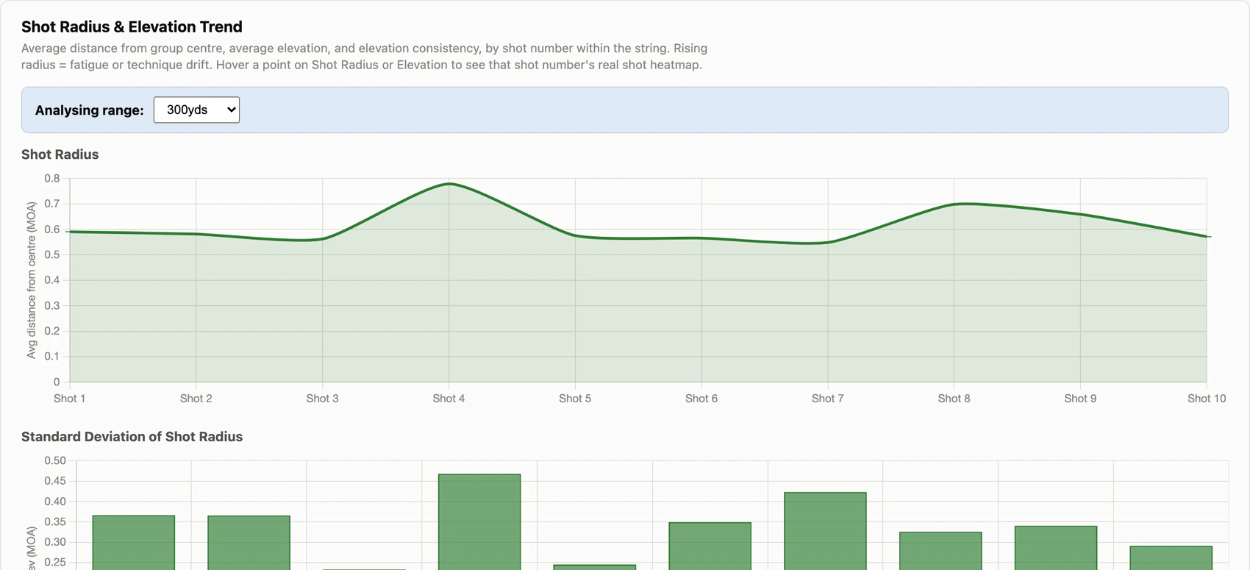The width and height of the screenshot is (1250, 570).
Task: Click the Shot 6 point on radius line
Action: click(701, 238)
